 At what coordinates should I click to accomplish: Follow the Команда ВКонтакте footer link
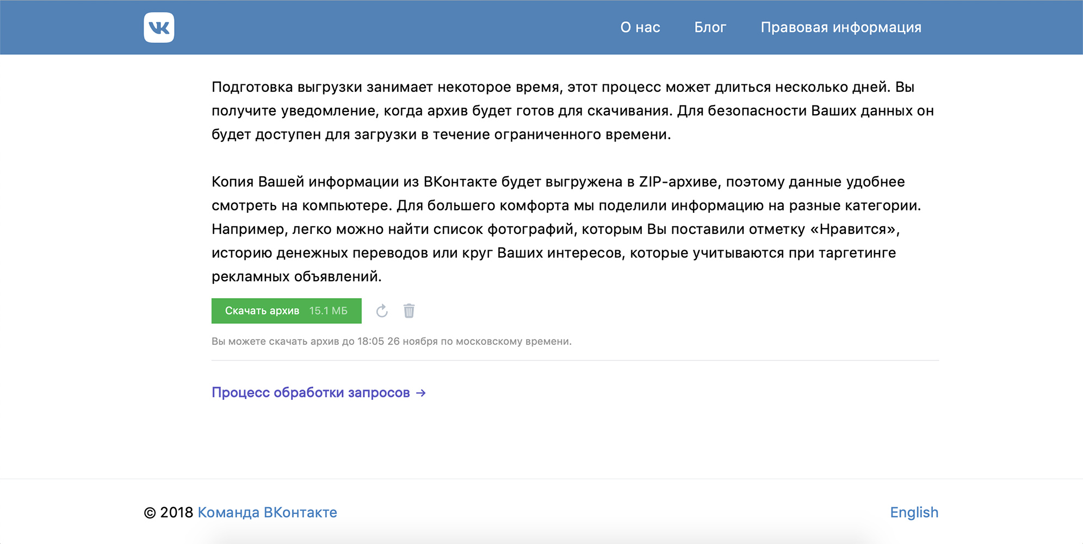267,512
